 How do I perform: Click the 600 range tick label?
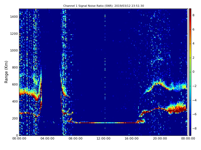15,84
